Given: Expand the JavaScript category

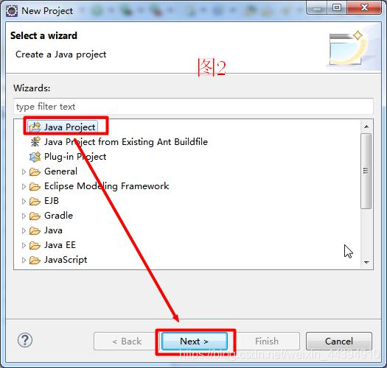Looking at the screenshot, I should tap(24, 261).
